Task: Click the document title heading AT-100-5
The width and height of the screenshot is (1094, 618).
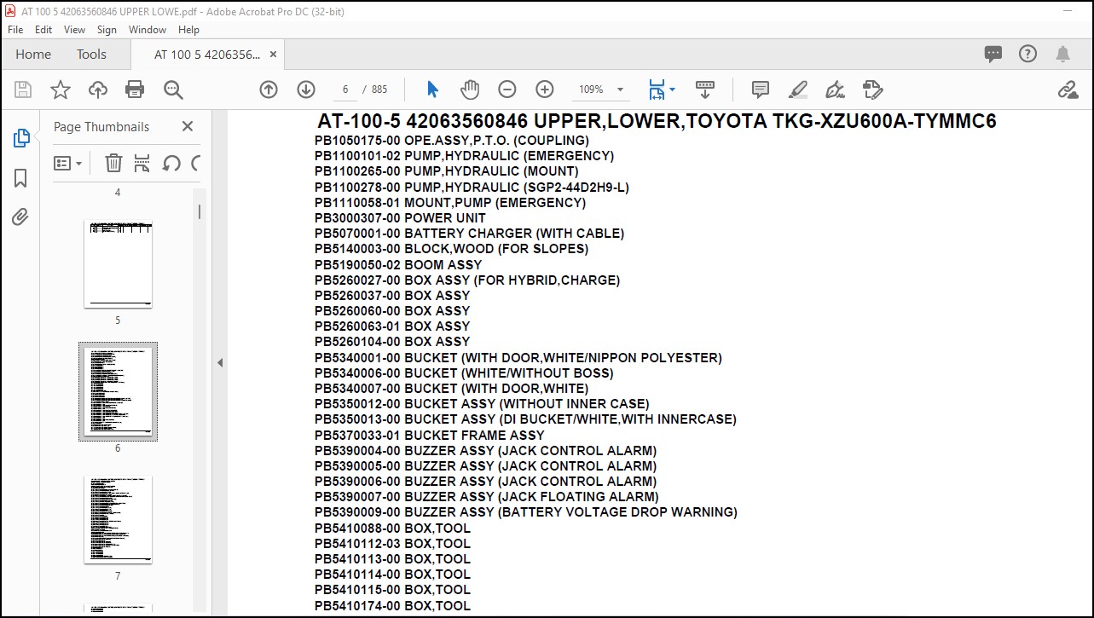Action: click(x=657, y=121)
